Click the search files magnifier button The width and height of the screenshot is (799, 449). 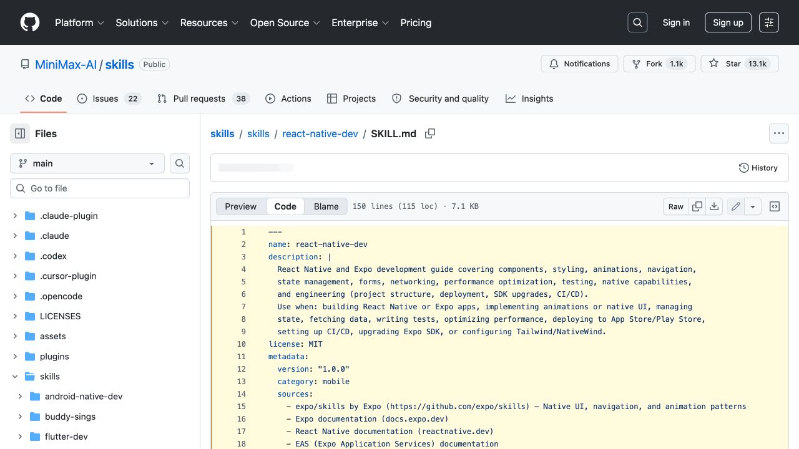[180, 163]
